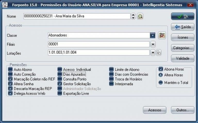Viewport: 198px width, 123px height.
Task: Step to the next user with up arrow
Action: pyautogui.click(x=133, y=15)
